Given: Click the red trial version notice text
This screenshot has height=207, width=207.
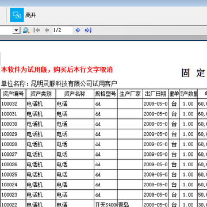Looking at the screenshot, I should point(56,70).
